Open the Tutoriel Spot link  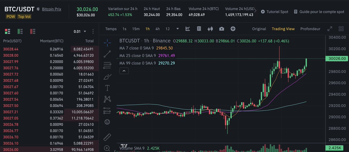(x=278, y=12)
